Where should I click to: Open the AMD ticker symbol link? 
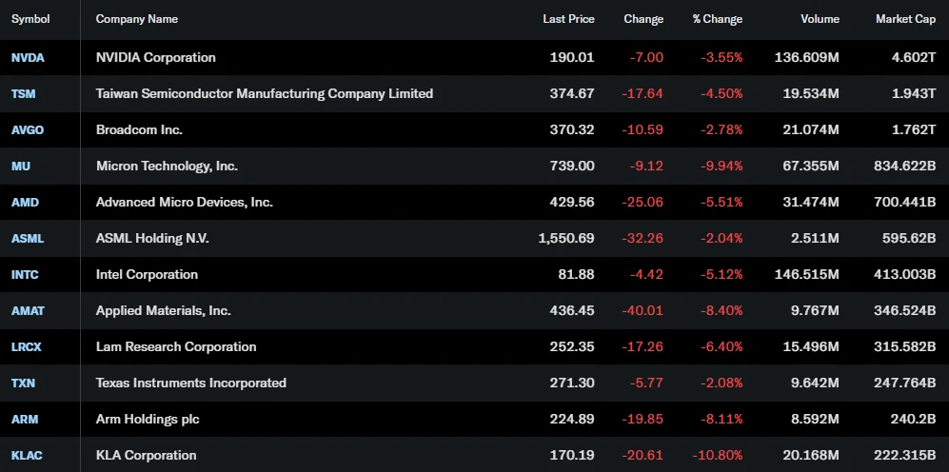pyautogui.click(x=25, y=202)
